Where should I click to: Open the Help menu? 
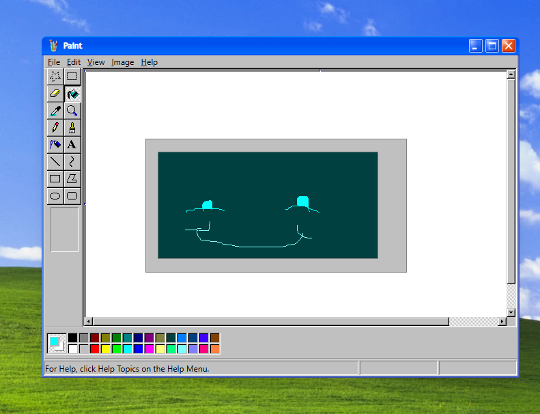149,62
